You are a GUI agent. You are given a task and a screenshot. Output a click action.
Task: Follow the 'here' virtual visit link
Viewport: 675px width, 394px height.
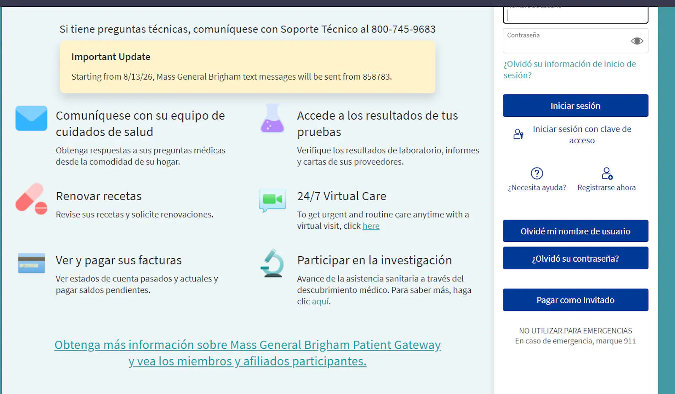[x=371, y=226]
